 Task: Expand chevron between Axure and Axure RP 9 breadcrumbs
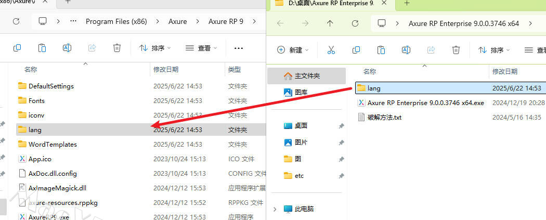click(198, 21)
